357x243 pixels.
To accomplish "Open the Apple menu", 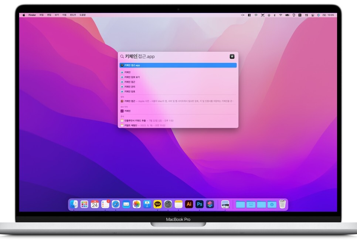I will (24, 15).
